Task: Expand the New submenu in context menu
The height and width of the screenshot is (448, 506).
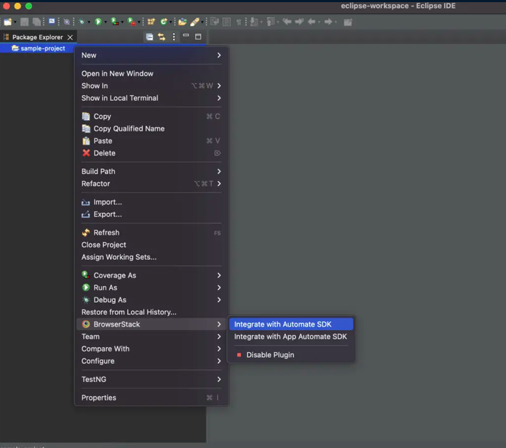Action: click(x=151, y=55)
